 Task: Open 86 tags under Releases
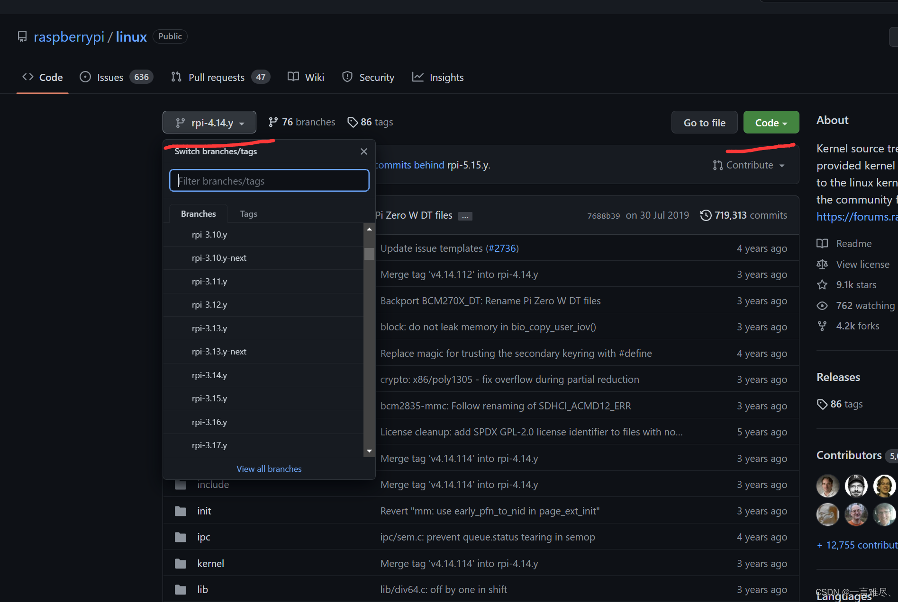coord(840,404)
